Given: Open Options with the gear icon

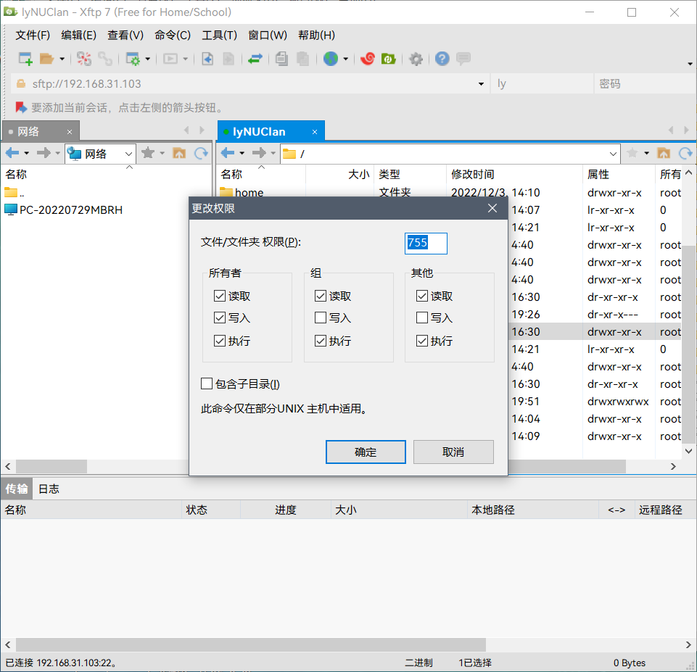Looking at the screenshot, I should tap(416, 59).
